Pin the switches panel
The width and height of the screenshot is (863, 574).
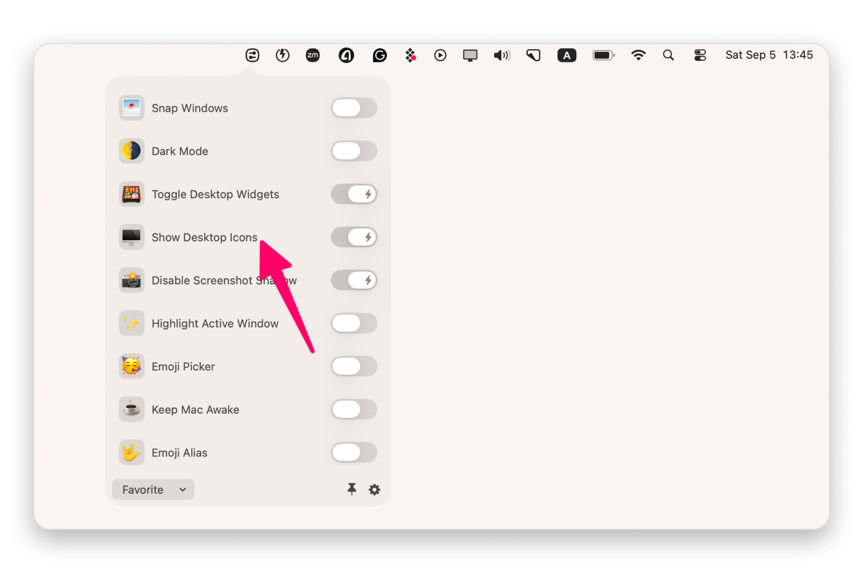[x=352, y=489]
